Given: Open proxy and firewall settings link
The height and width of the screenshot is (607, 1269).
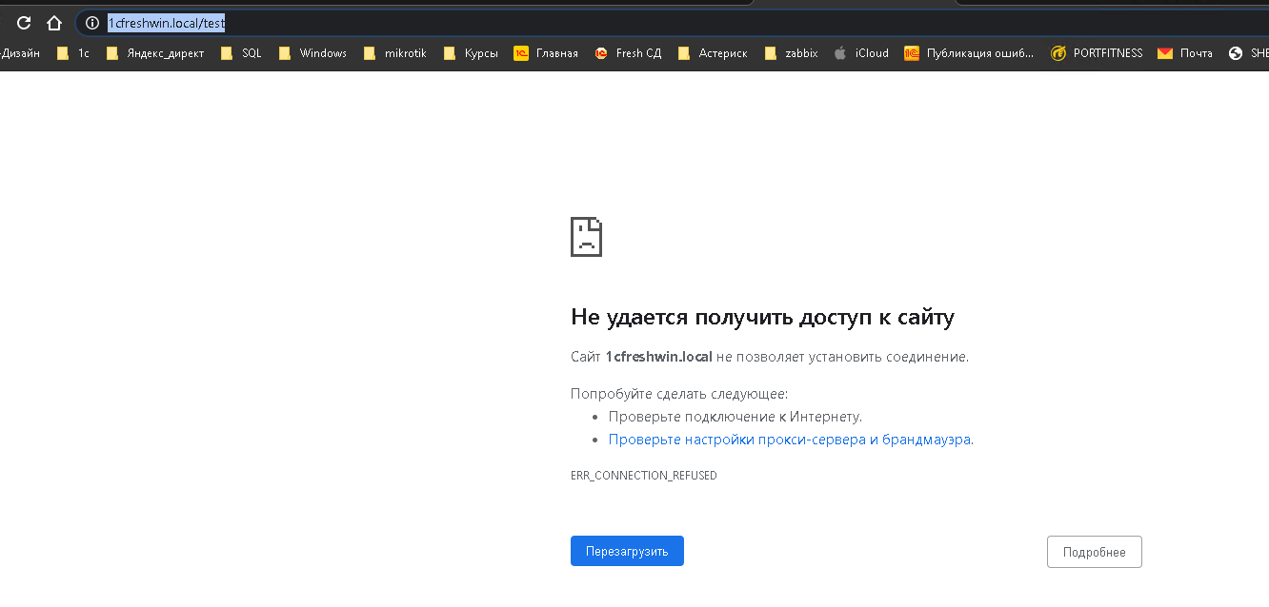Looking at the screenshot, I should pyautogui.click(x=790, y=440).
